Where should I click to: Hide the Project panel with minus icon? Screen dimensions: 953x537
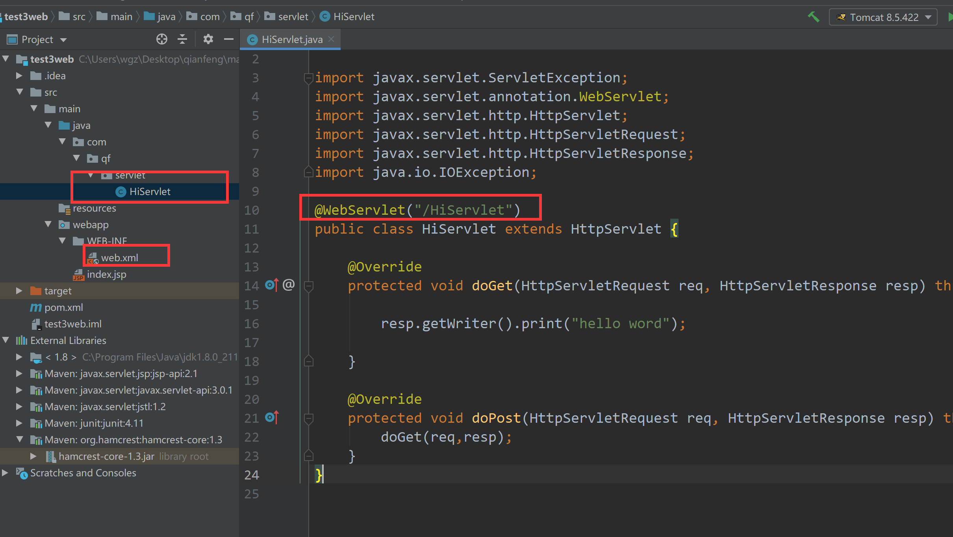[229, 39]
